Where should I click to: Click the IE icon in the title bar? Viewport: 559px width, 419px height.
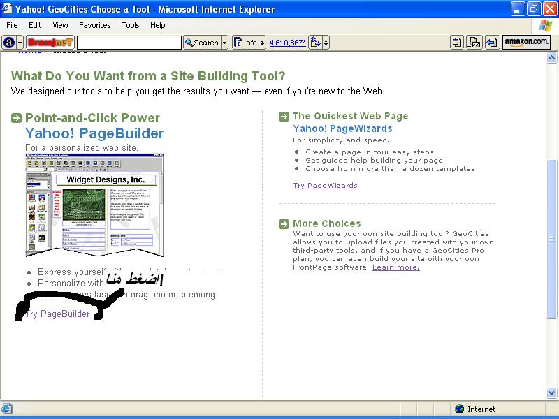pos(7,8)
